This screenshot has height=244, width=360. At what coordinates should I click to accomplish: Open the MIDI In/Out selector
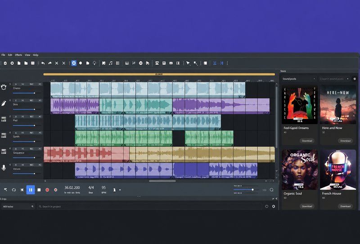click(18, 207)
